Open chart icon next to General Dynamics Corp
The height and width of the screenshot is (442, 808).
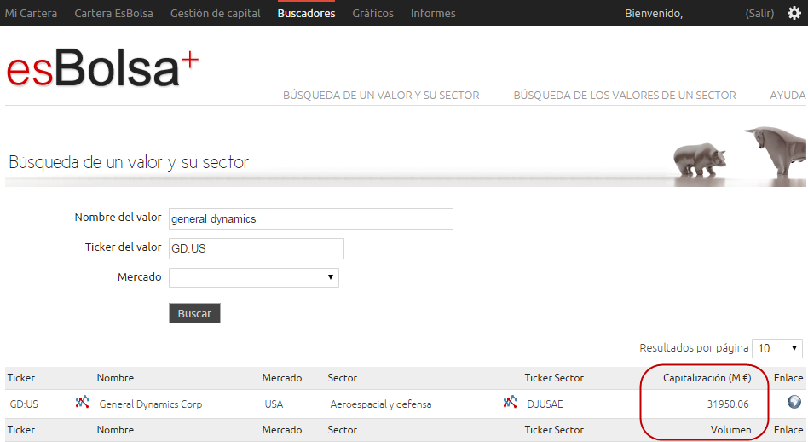pyautogui.click(x=83, y=402)
